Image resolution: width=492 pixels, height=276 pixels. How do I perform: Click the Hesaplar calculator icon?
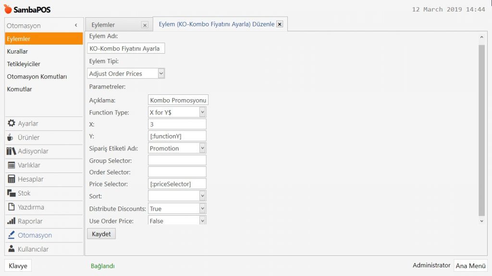[12, 179]
